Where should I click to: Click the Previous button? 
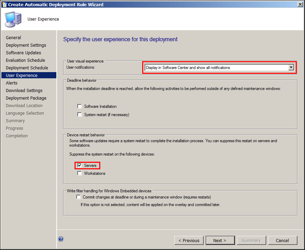click(x=189, y=240)
